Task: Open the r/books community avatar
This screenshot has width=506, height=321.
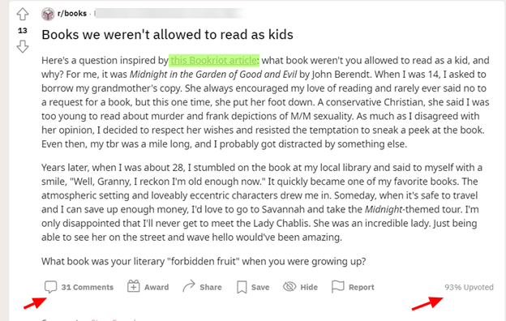Action: (48, 14)
